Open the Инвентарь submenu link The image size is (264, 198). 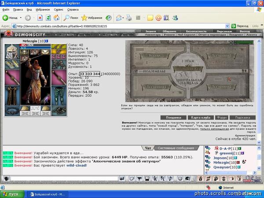tap(153, 35)
